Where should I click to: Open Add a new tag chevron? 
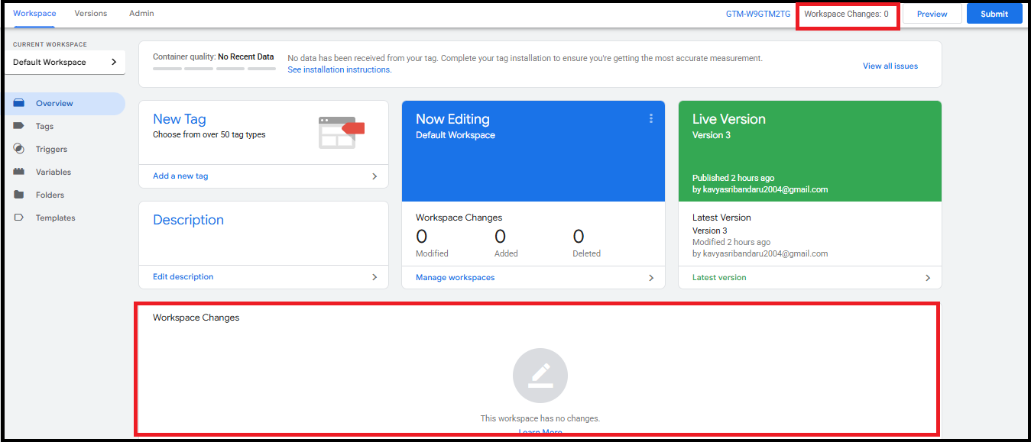click(374, 176)
